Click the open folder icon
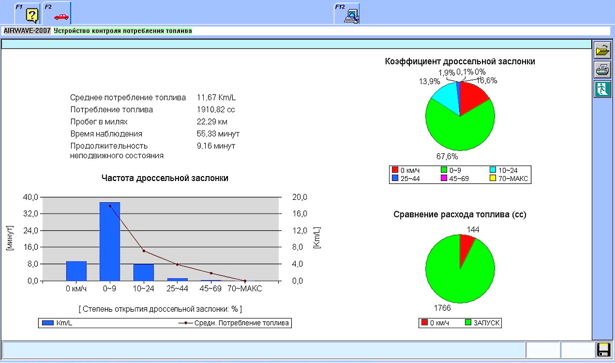The image size is (615, 363). coord(602,50)
